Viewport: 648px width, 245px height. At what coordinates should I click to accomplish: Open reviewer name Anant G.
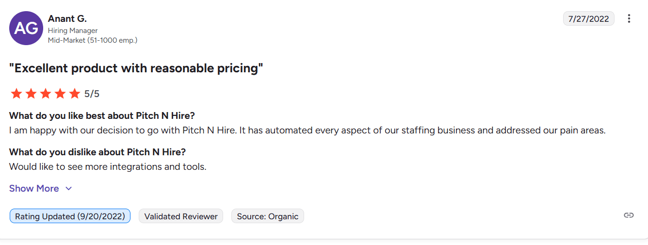coord(67,19)
